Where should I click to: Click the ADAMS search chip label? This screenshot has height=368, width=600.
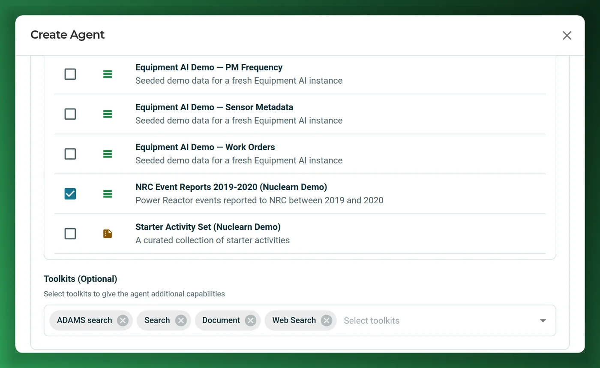(x=84, y=320)
